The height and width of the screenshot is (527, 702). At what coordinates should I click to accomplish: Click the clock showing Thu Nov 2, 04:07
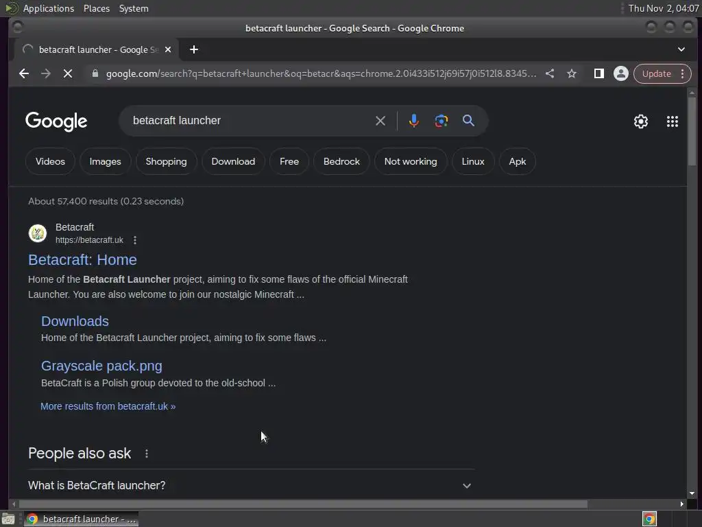[663, 8]
